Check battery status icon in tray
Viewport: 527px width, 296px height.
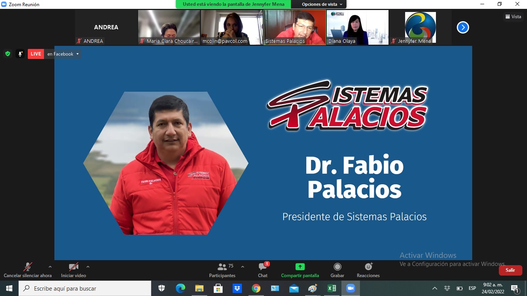pyautogui.click(x=459, y=288)
